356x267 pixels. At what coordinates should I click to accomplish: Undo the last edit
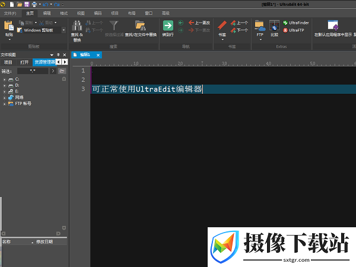tap(46, 4)
